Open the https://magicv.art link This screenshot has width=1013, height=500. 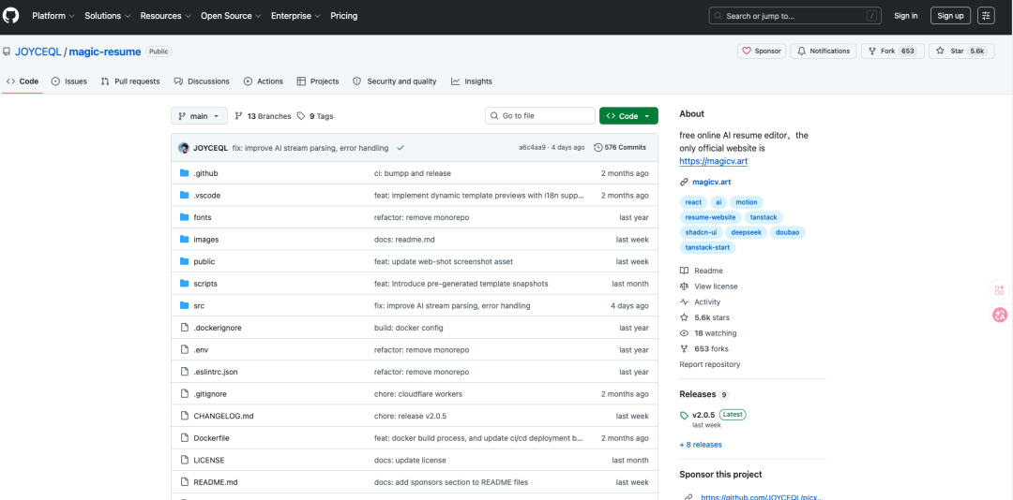(x=714, y=161)
